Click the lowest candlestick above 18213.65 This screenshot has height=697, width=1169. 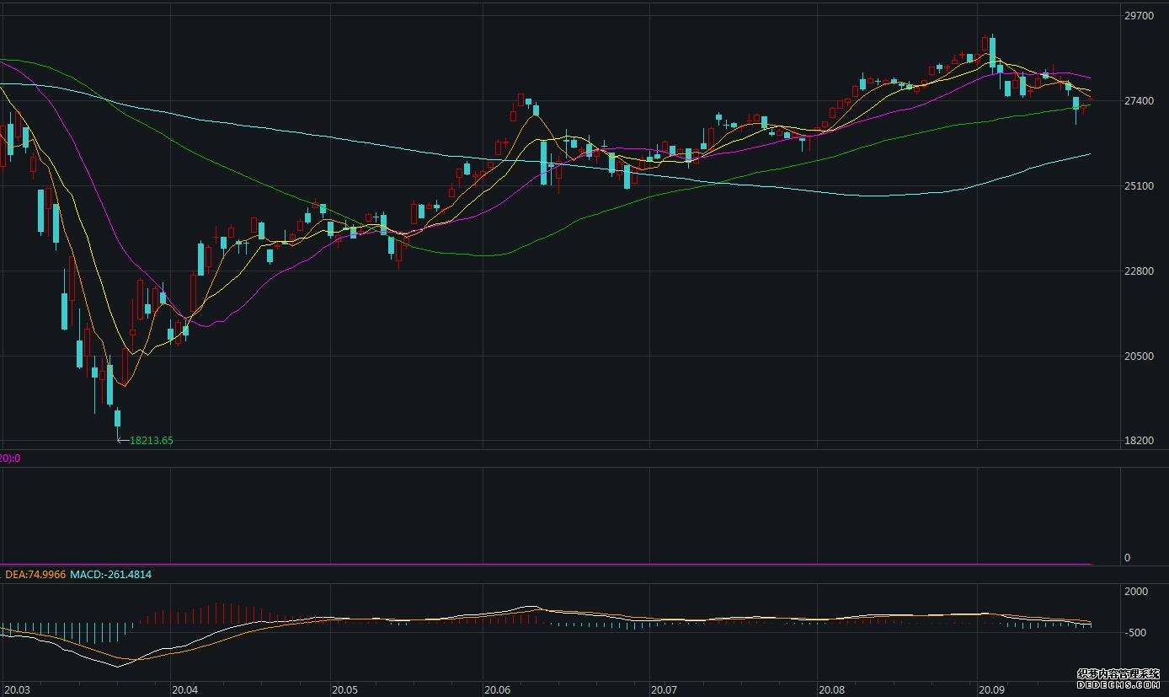118,419
